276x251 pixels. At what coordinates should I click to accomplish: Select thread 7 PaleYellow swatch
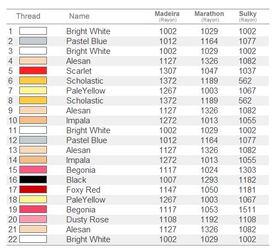coord(33,90)
